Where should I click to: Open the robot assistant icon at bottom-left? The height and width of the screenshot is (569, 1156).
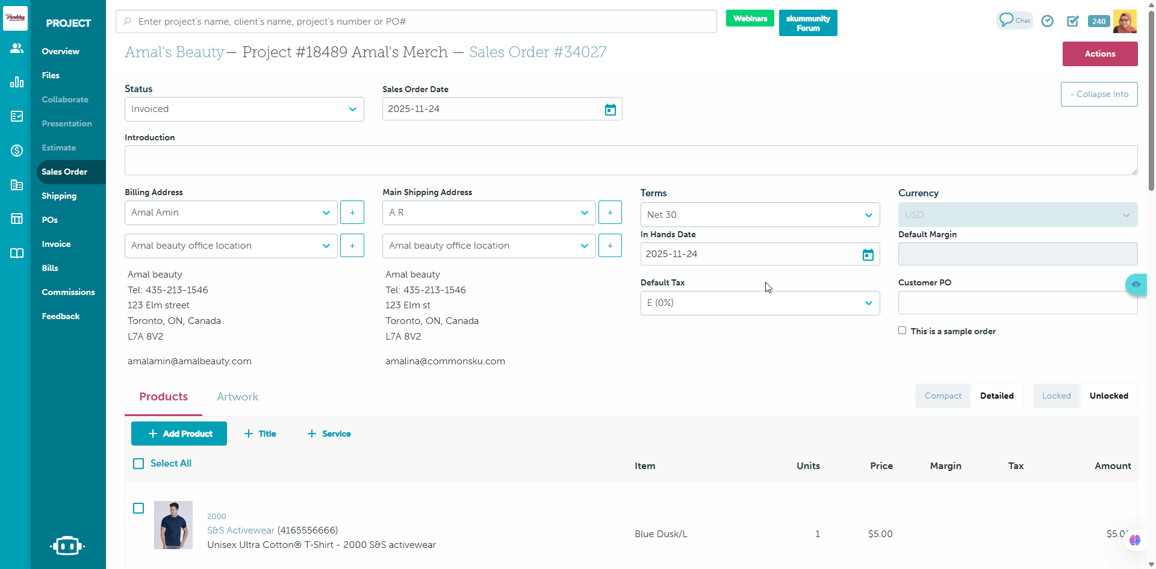67,546
